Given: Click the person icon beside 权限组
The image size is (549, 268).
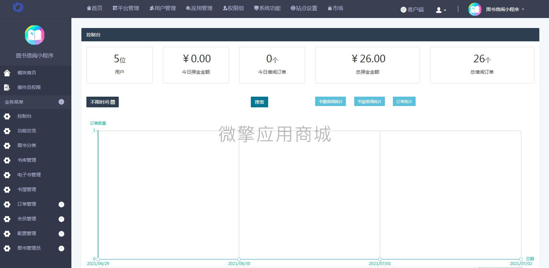Looking at the screenshot, I should coord(225,8).
